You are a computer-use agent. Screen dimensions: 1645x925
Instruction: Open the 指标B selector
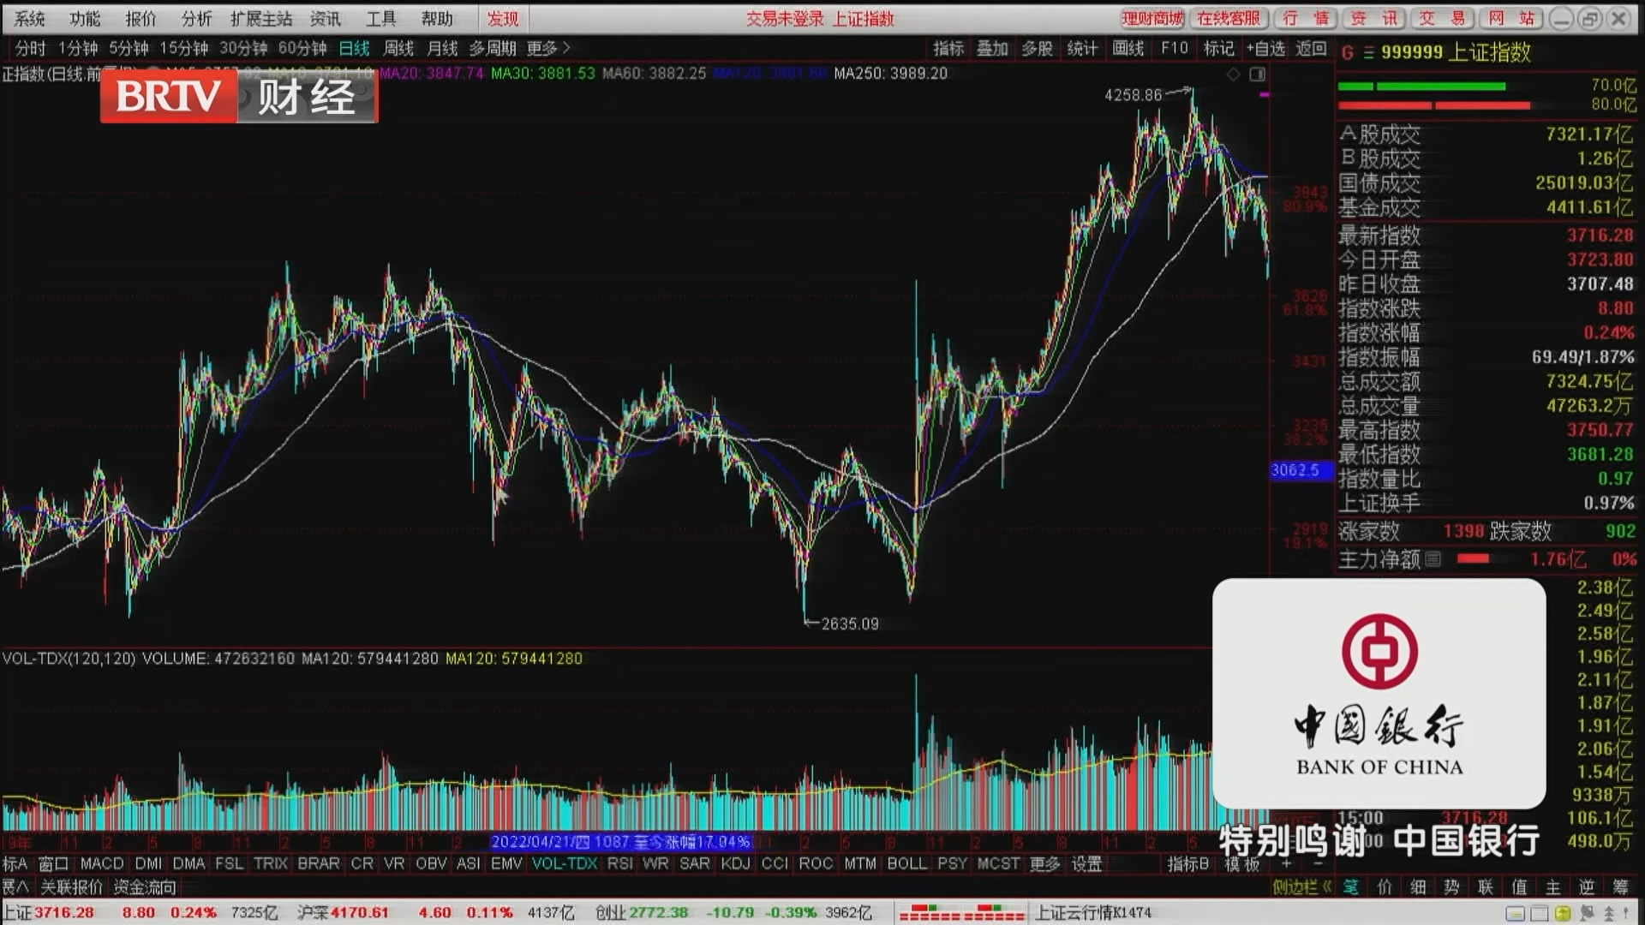[x=1187, y=864]
